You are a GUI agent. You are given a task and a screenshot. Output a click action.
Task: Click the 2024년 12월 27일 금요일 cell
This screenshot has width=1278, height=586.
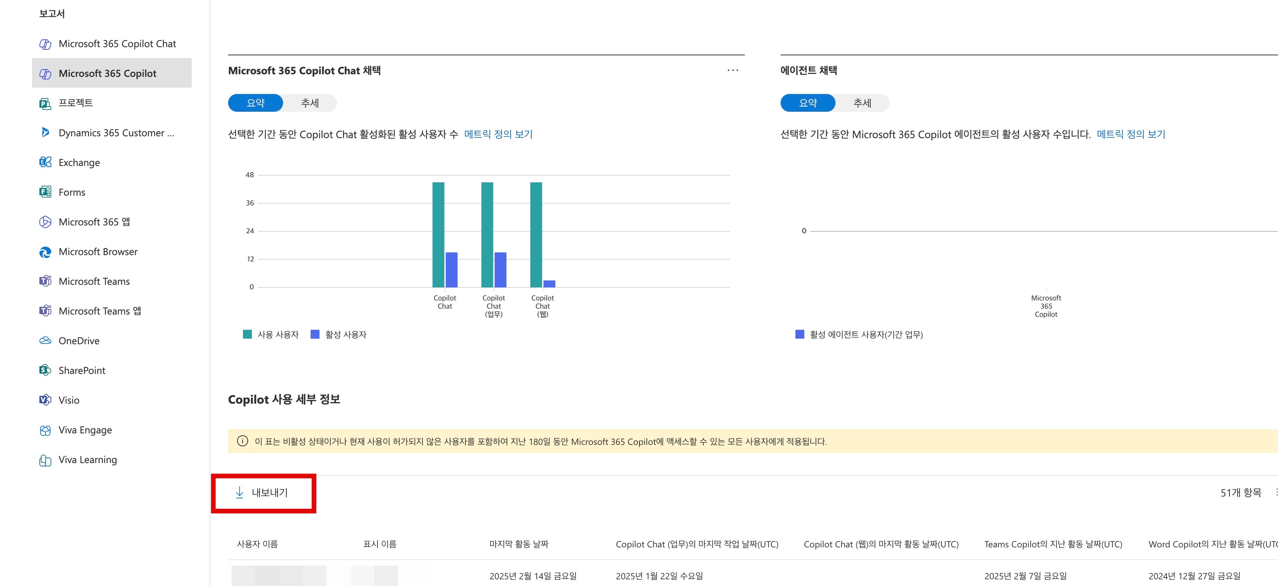point(1194,576)
